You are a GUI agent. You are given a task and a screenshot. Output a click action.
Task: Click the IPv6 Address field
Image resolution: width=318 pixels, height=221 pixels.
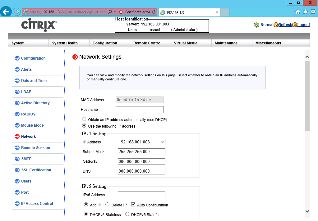pos(141,195)
